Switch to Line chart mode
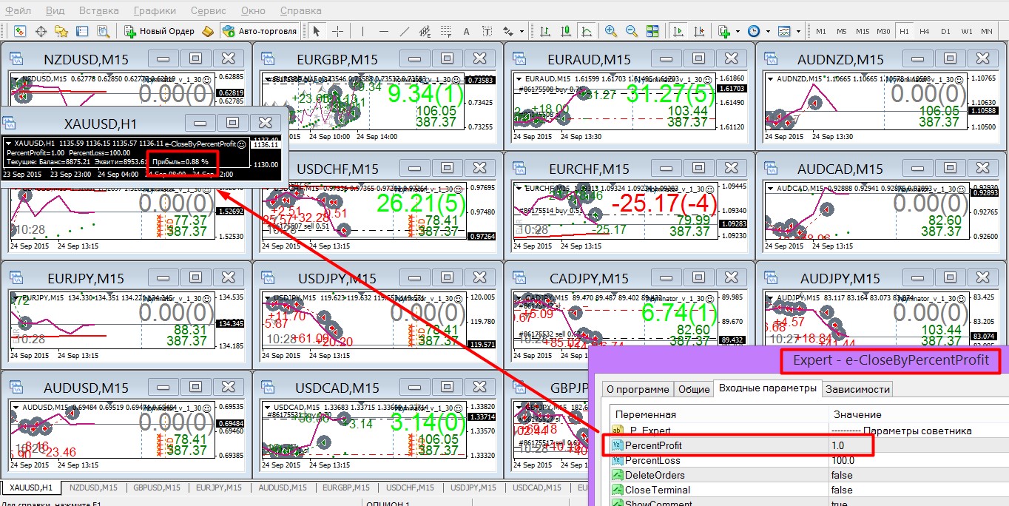1009x506 pixels. pyautogui.click(x=587, y=31)
